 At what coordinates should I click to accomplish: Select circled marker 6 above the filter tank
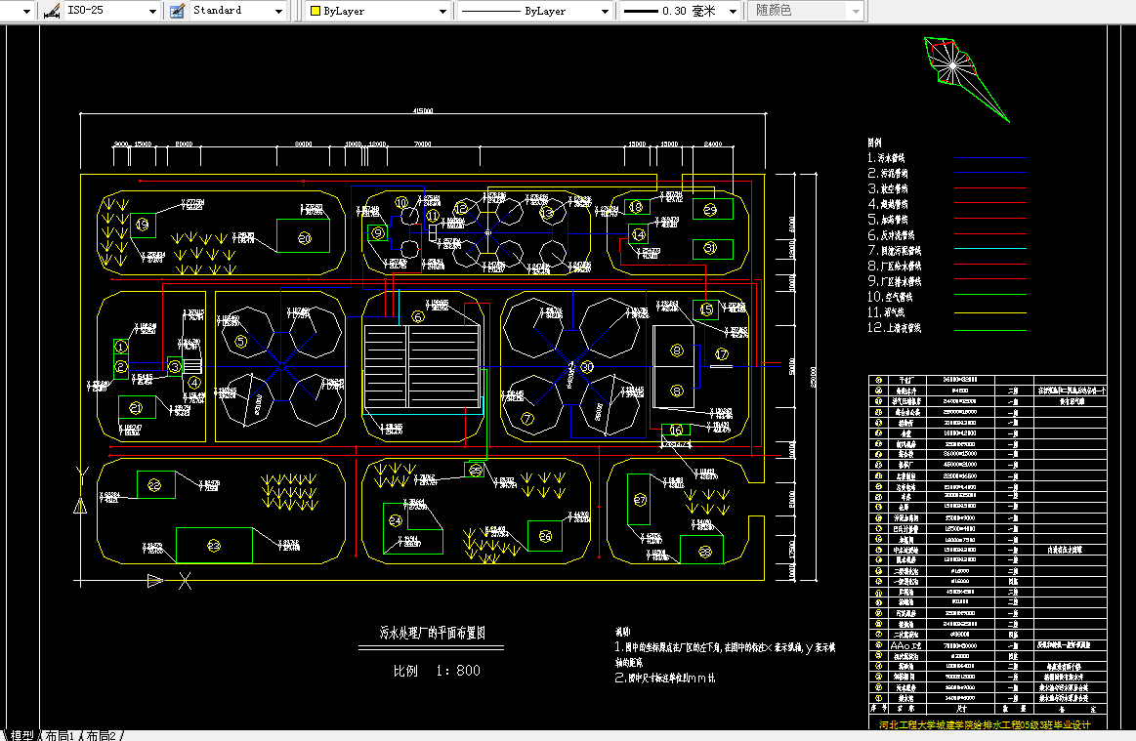pos(417,316)
